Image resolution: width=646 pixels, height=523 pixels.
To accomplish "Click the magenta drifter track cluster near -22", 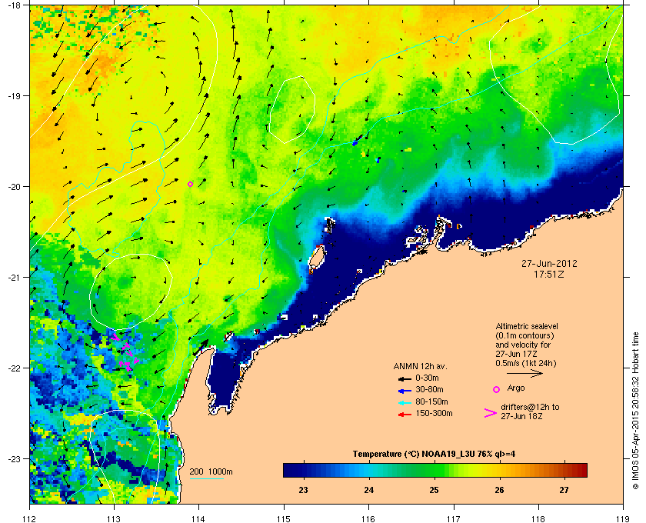I will point(125,353).
